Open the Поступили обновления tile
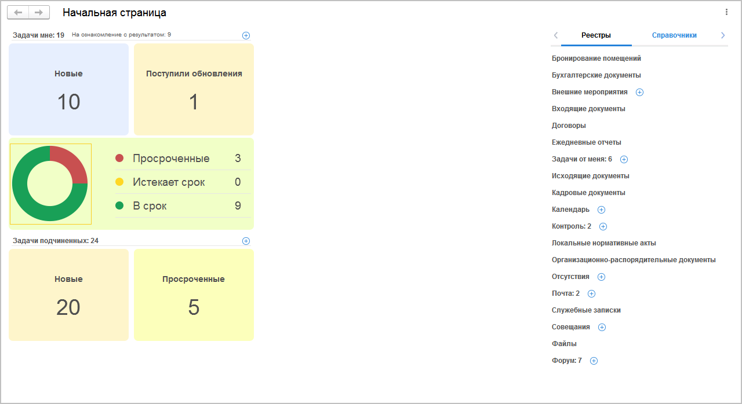 click(x=194, y=89)
